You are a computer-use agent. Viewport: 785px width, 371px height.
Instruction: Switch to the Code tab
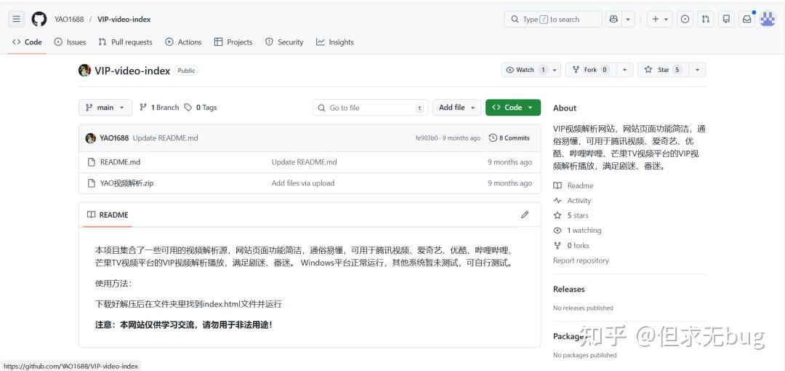coord(27,42)
